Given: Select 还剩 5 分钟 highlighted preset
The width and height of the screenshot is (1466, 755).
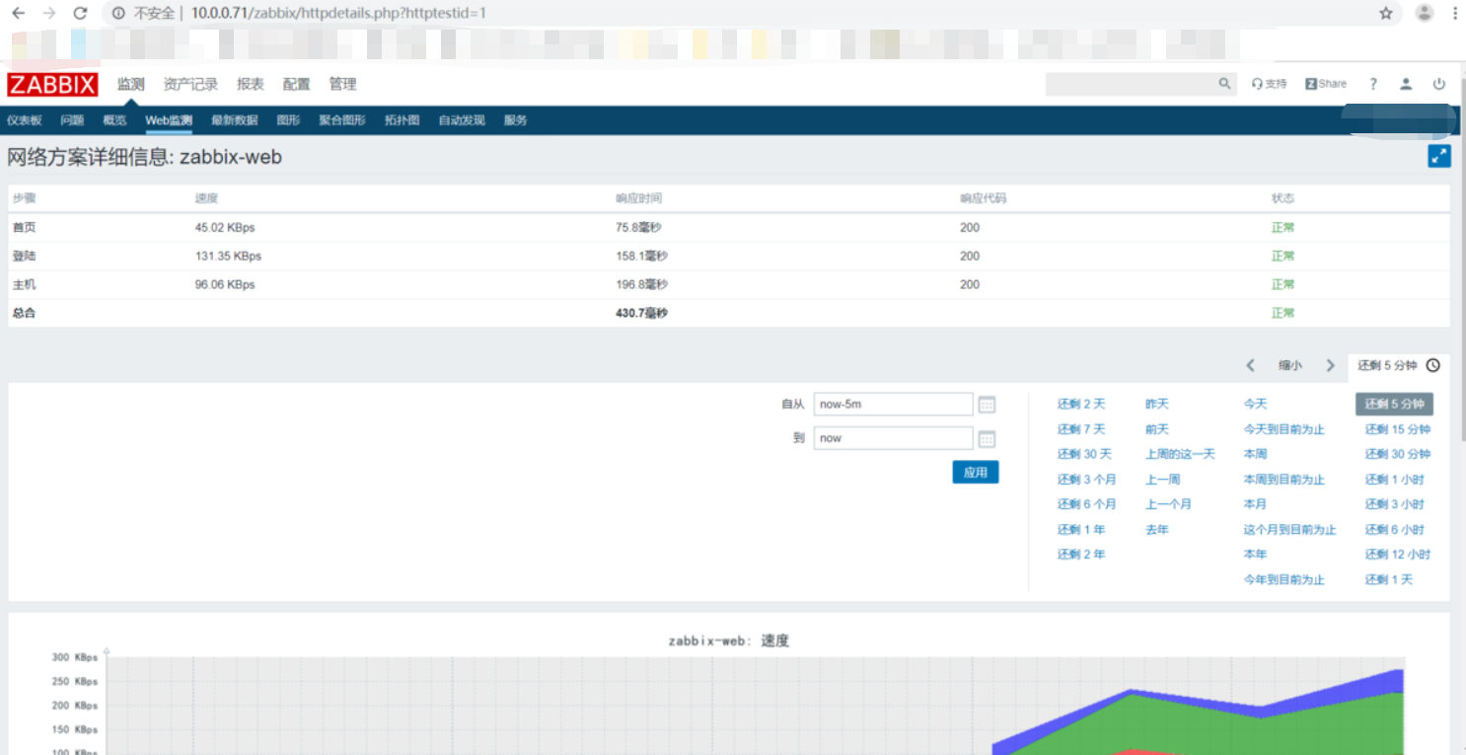Looking at the screenshot, I should (x=1394, y=404).
